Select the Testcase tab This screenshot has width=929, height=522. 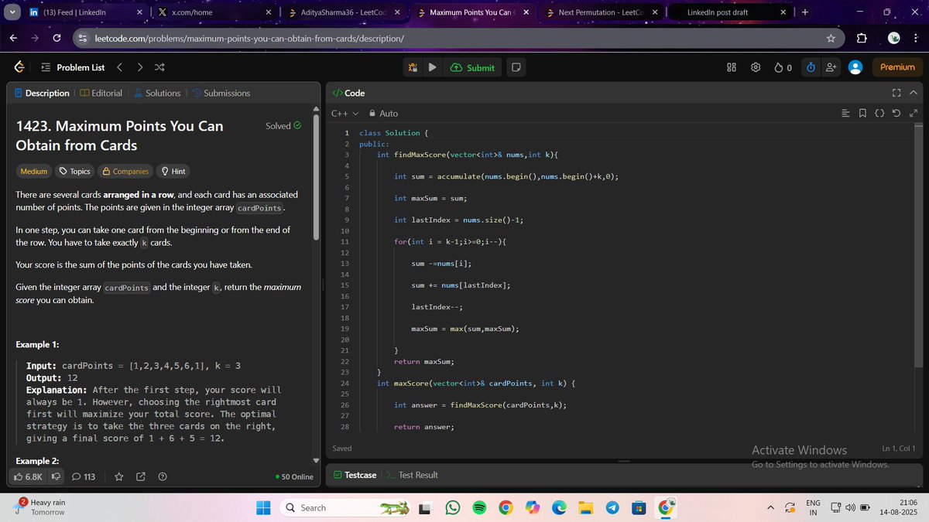click(x=355, y=475)
